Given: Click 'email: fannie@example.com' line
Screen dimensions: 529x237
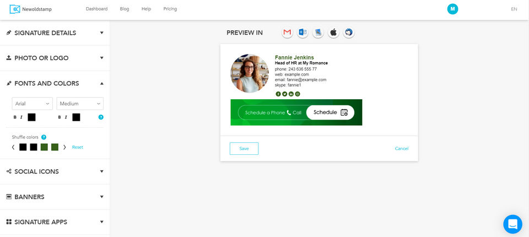Looking at the screenshot, I should 301,80.
